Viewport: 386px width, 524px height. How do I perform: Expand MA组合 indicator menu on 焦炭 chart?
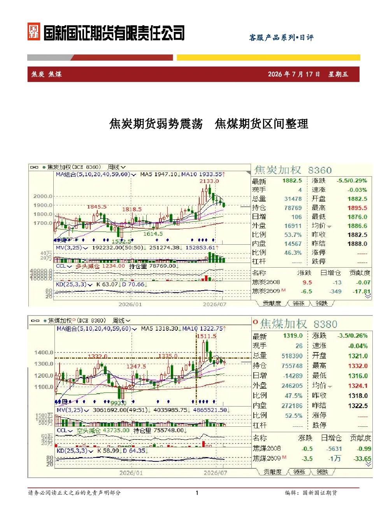pos(134,175)
